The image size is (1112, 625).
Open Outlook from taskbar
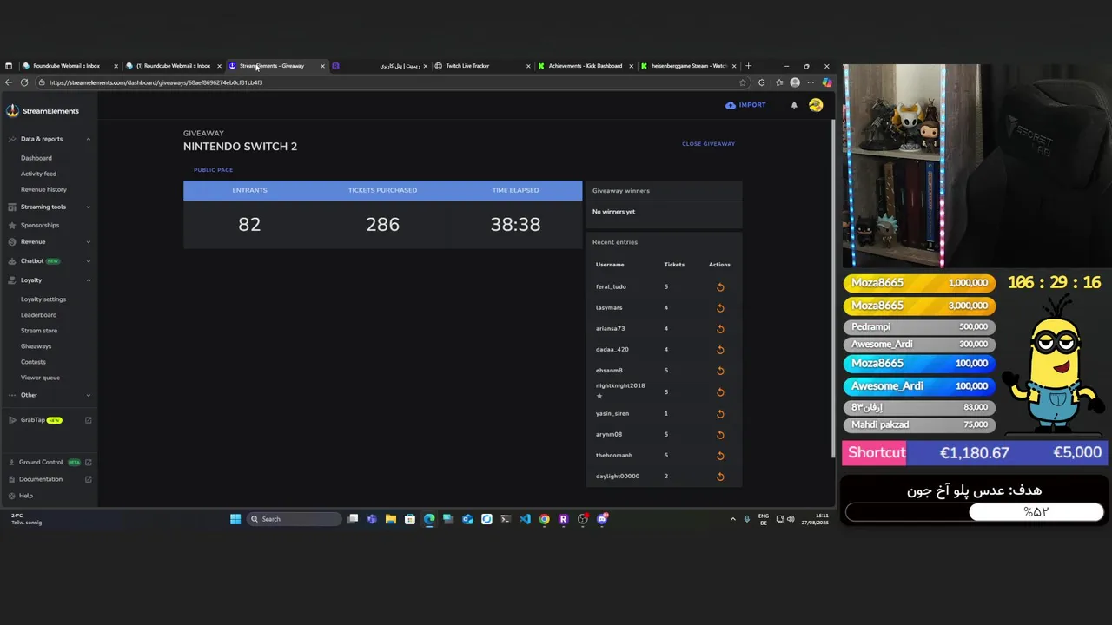click(467, 519)
